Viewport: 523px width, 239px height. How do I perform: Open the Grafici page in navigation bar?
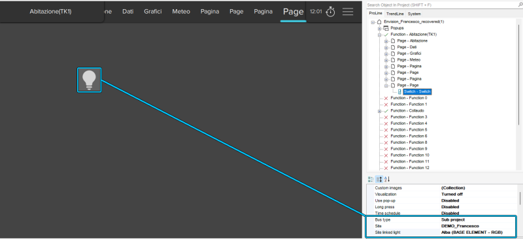click(x=153, y=12)
